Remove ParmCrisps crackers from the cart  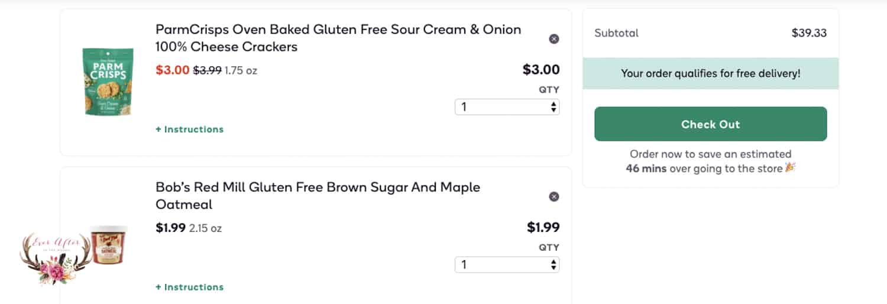pyautogui.click(x=553, y=39)
